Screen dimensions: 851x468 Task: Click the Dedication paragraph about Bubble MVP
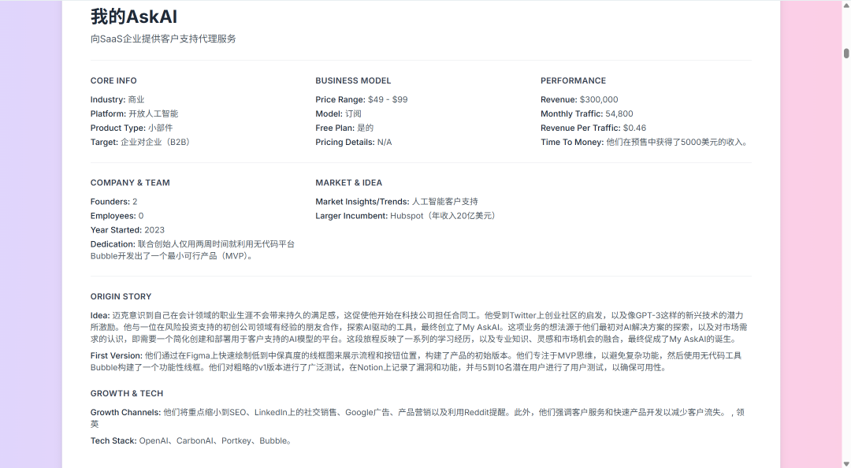coord(193,250)
